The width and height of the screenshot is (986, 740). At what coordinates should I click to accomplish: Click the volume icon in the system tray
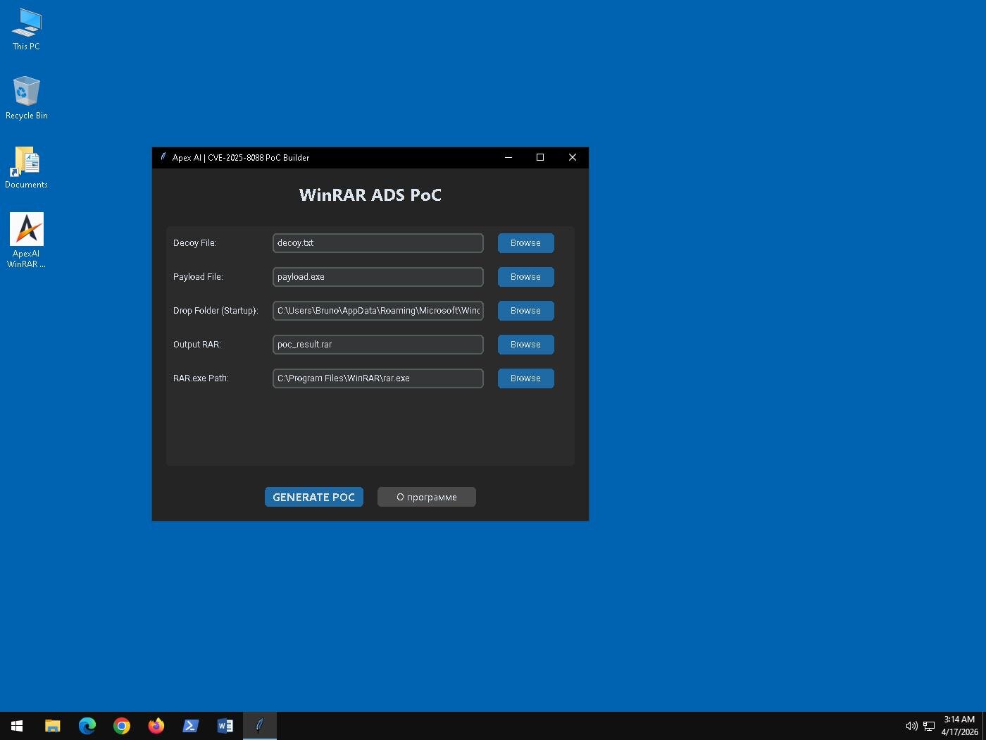tap(911, 726)
